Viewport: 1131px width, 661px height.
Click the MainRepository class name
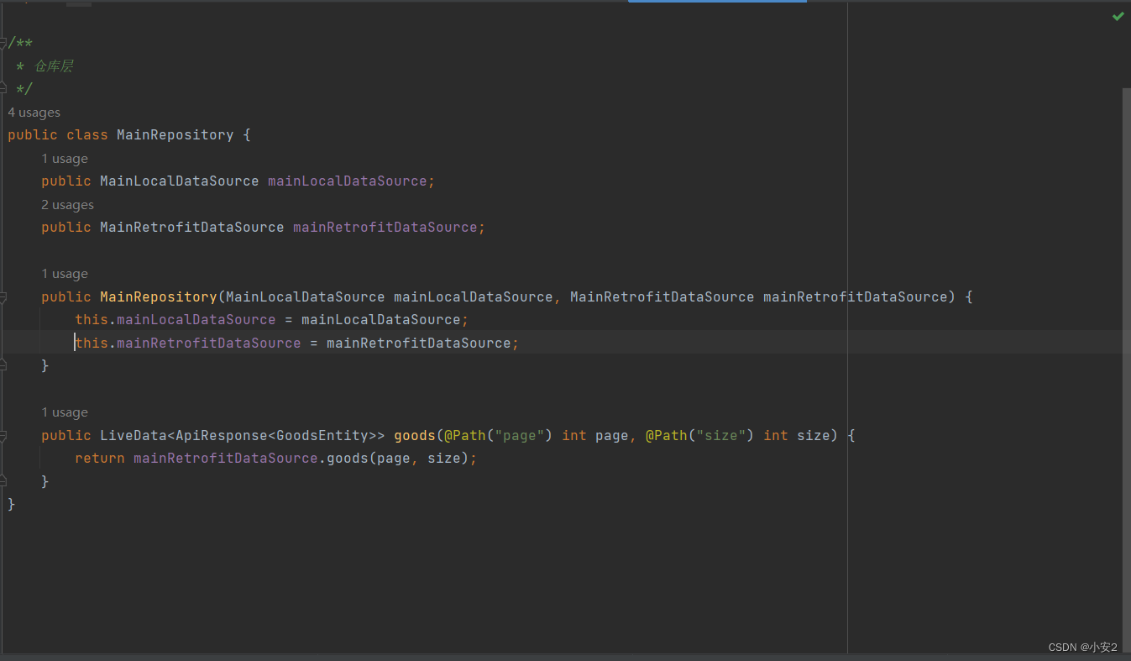[x=175, y=134]
